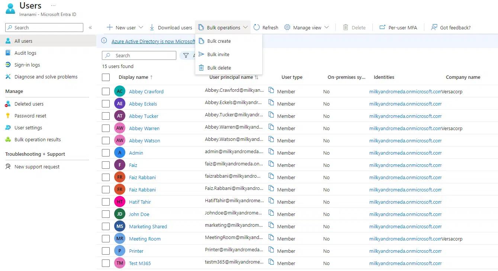This screenshot has height=271, width=498.
Task: Check the John Doe row checkbox
Action: [106, 214]
